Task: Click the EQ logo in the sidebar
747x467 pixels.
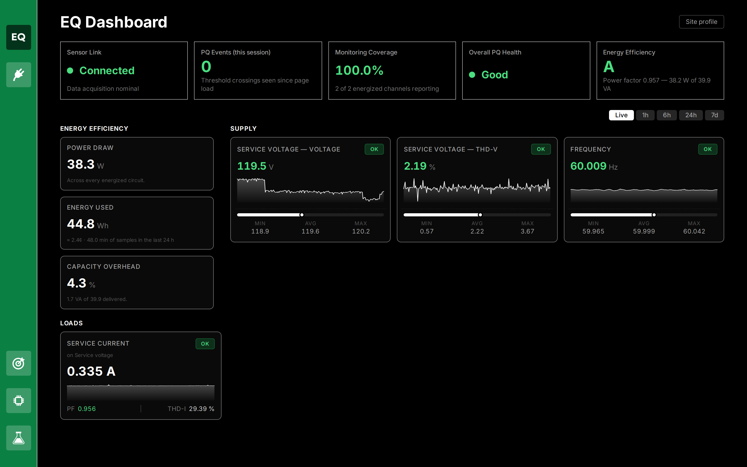Action: (18, 37)
